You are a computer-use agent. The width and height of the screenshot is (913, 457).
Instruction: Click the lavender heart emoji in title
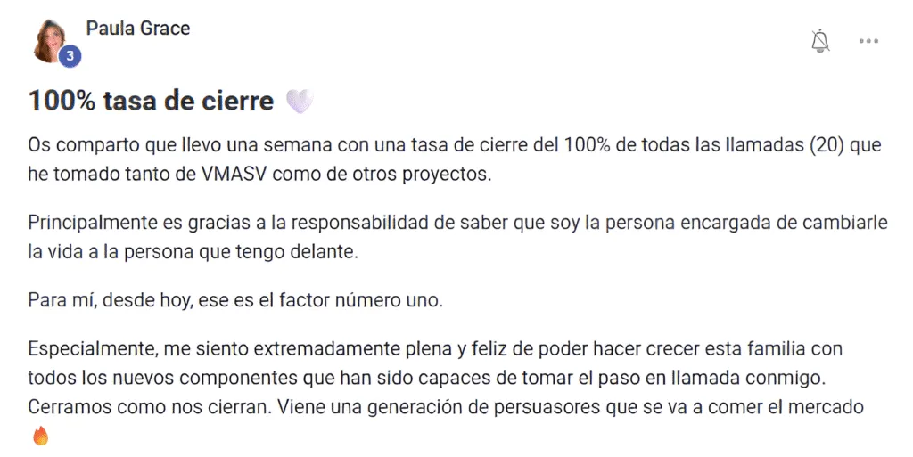coord(300,102)
